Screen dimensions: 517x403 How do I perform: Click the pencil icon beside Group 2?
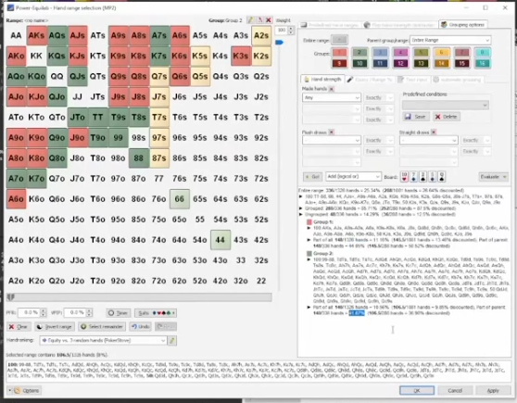coord(251,20)
